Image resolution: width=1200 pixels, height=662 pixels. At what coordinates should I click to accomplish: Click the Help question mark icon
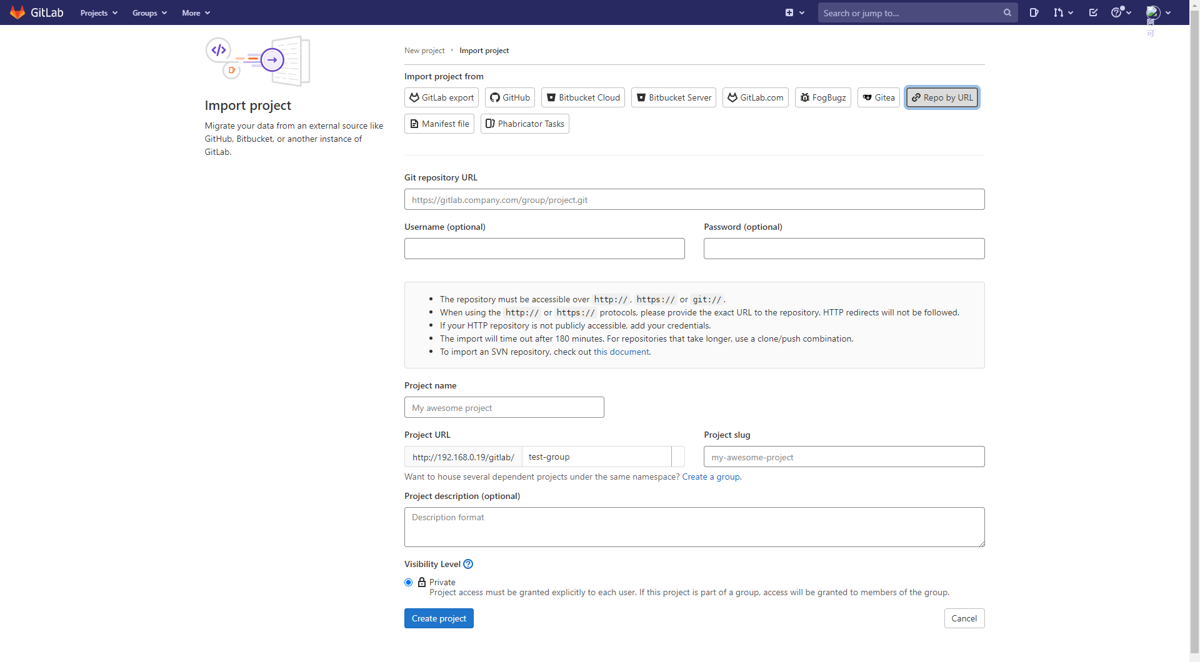pyautogui.click(x=1116, y=12)
